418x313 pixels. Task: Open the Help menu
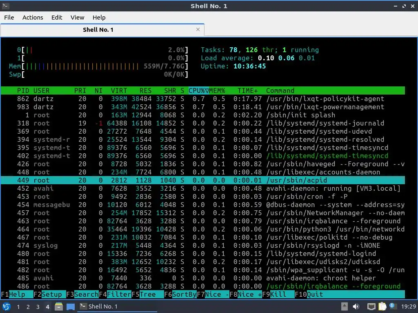coord(99,17)
